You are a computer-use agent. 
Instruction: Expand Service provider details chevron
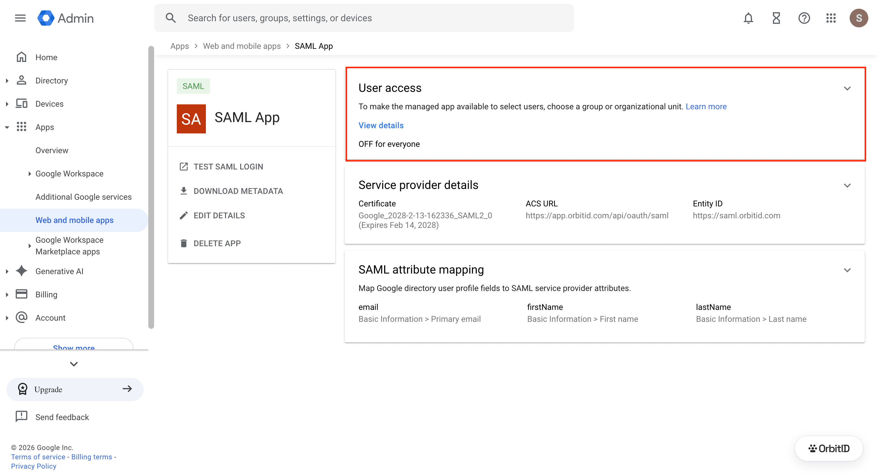point(847,185)
